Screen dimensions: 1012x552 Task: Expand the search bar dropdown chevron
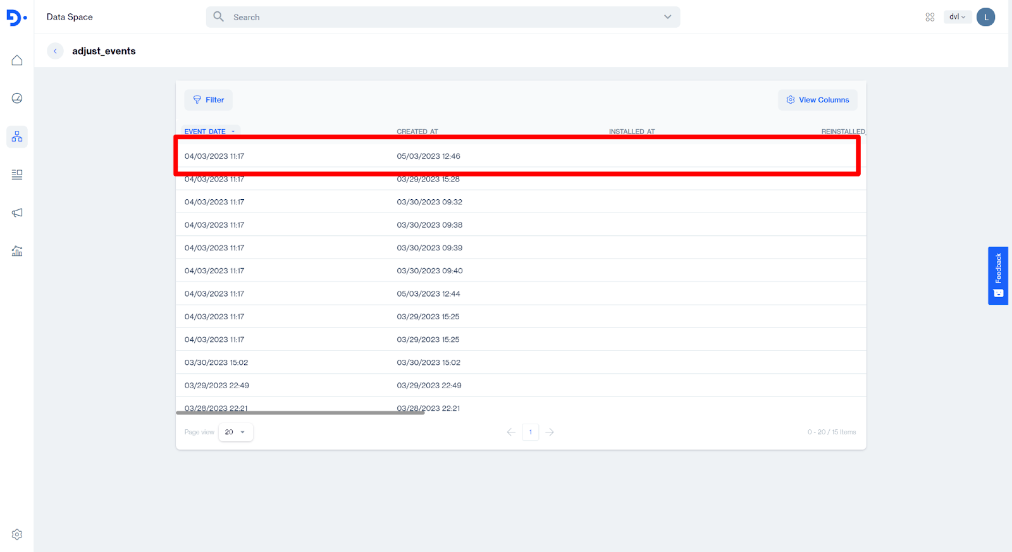coord(667,17)
